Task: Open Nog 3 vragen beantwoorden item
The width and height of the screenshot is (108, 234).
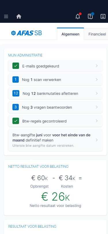Action: click(x=55, y=107)
